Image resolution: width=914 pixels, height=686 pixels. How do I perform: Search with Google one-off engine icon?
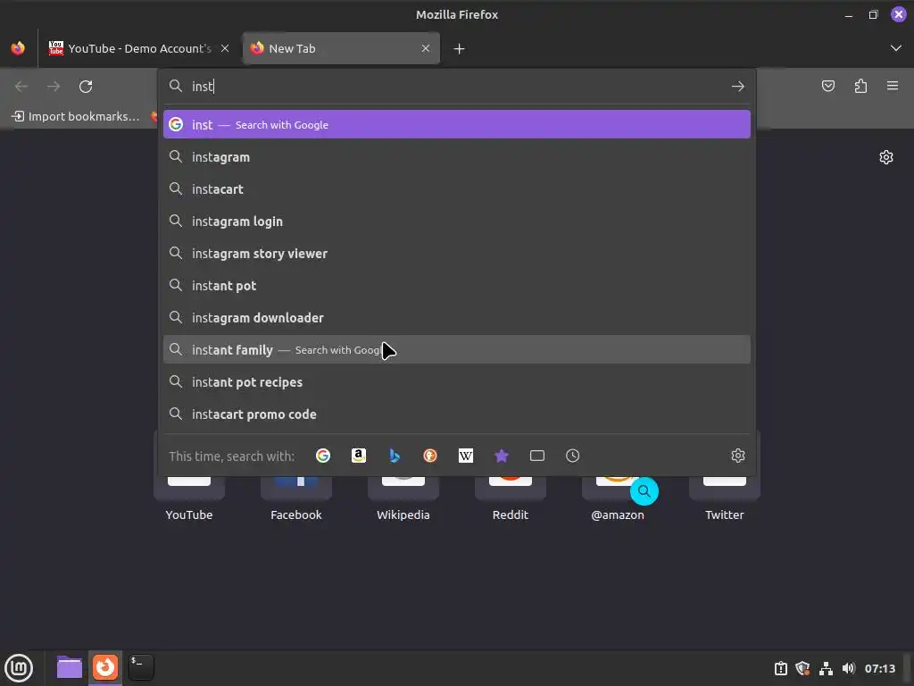tap(323, 456)
